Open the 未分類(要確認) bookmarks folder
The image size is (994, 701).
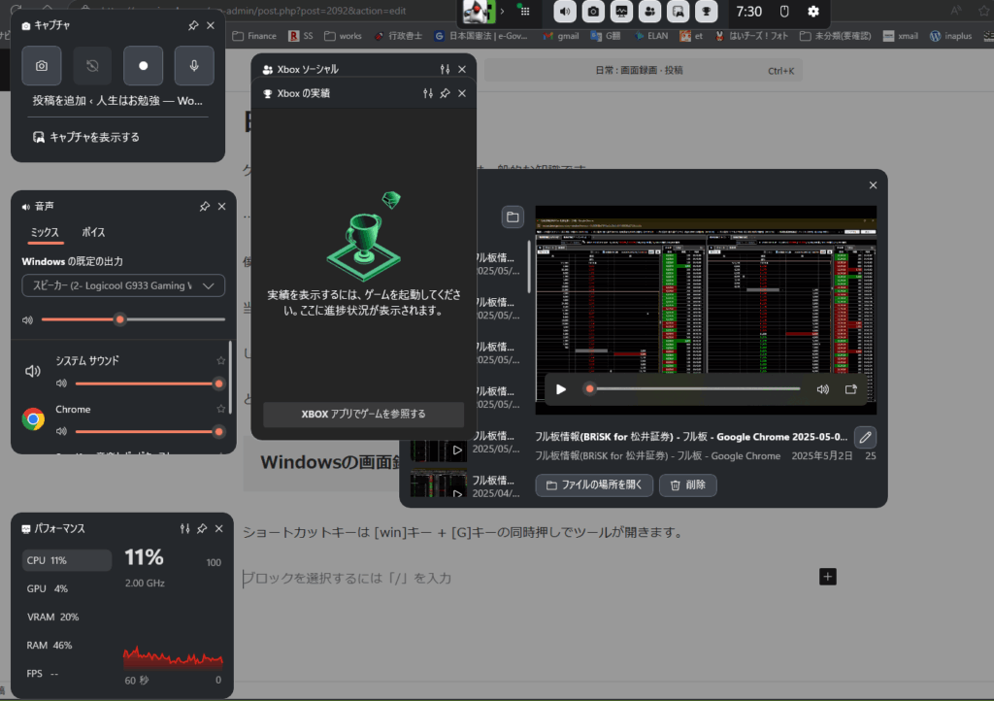click(835, 36)
